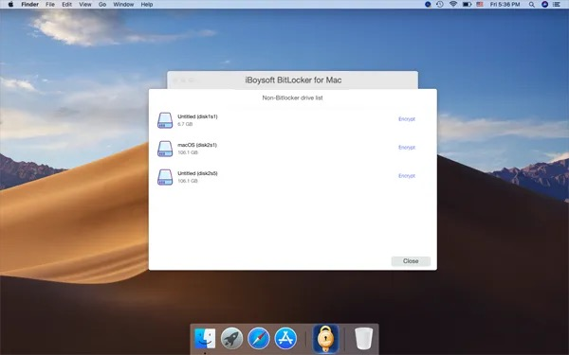Click the drive icon for Untitled (disk2s5)

pyautogui.click(x=165, y=177)
